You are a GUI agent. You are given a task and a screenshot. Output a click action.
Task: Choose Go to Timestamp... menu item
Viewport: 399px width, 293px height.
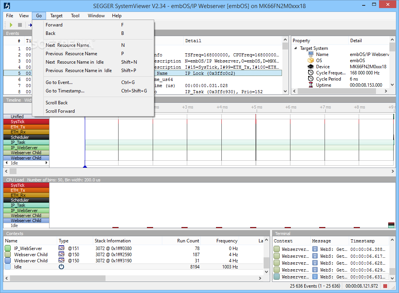click(93, 91)
